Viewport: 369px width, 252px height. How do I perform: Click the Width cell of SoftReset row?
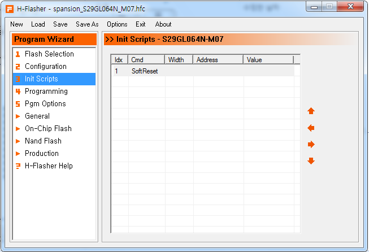click(x=179, y=71)
